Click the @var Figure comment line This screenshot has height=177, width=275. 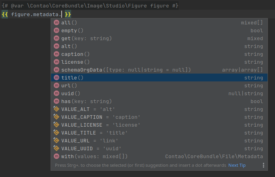click(x=90, y=6)
